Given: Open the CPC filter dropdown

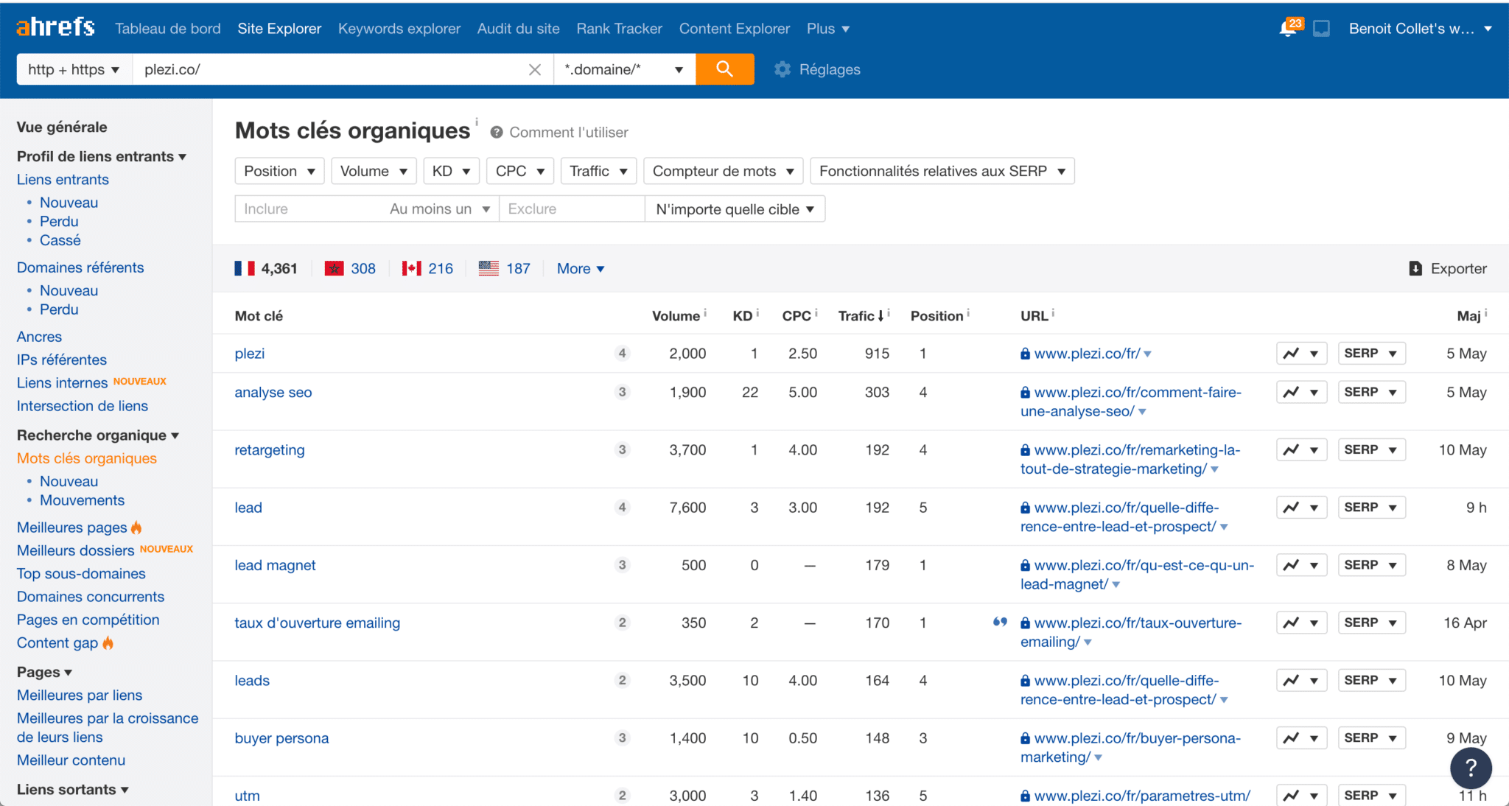Looking at the screenshot, I should (520, 171).
